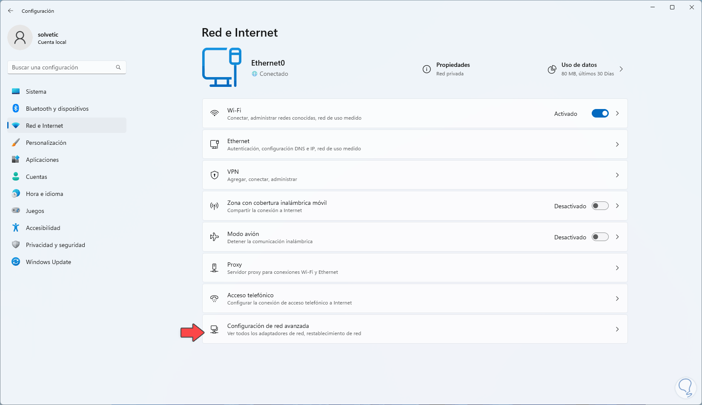Image resolution: width=702 pixels, height=405 pixels.
Task: Click the Modo avión airplane icon
Action: pyautogui.click(x=215, y=237)
